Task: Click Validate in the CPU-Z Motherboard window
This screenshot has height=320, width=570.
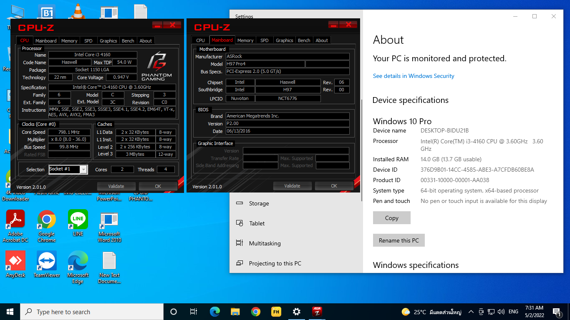Action: 293,186
